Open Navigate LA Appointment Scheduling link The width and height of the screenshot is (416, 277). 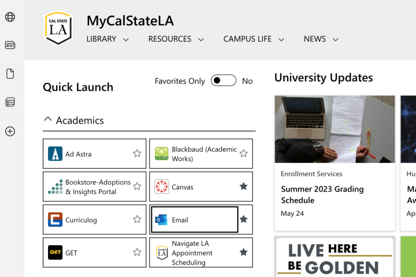192,253
